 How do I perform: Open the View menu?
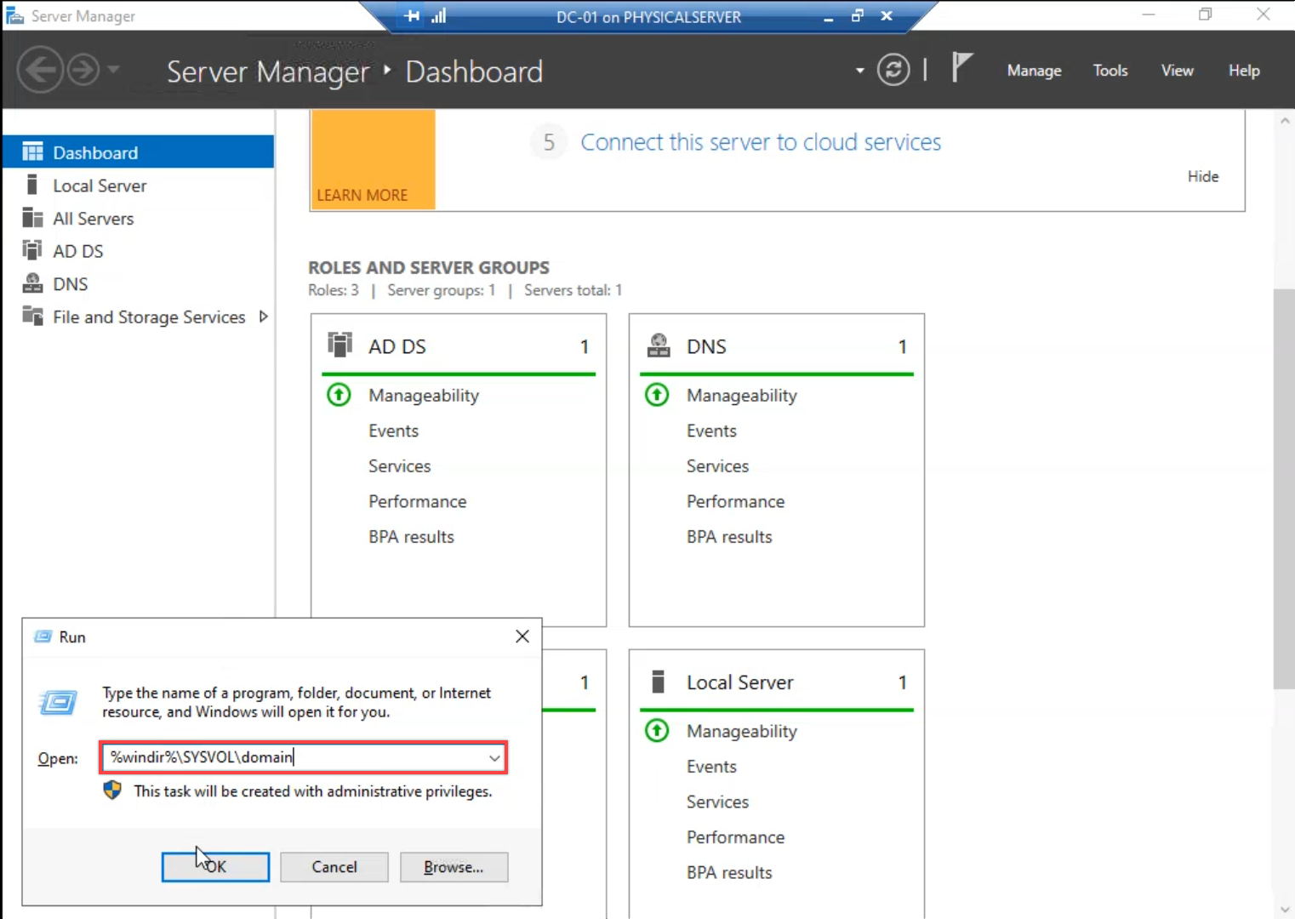pos(1178,71)
